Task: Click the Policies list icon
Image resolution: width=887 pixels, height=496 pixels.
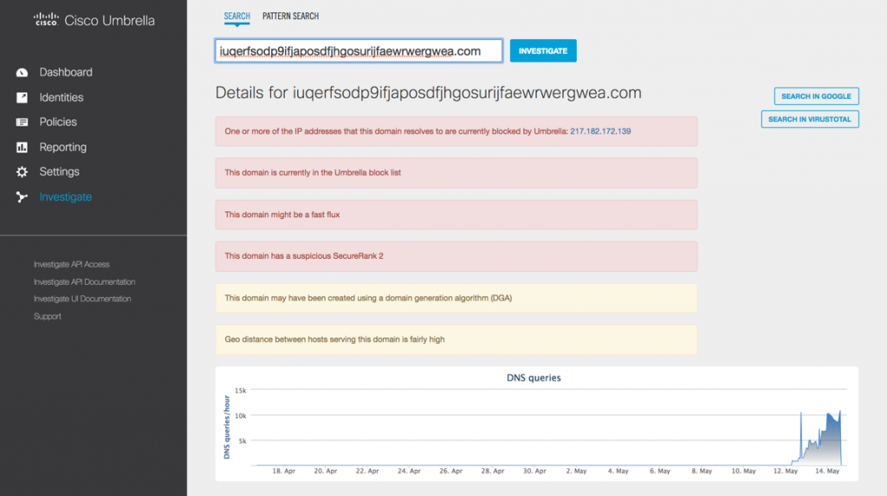Action: [x=22, y=122]
